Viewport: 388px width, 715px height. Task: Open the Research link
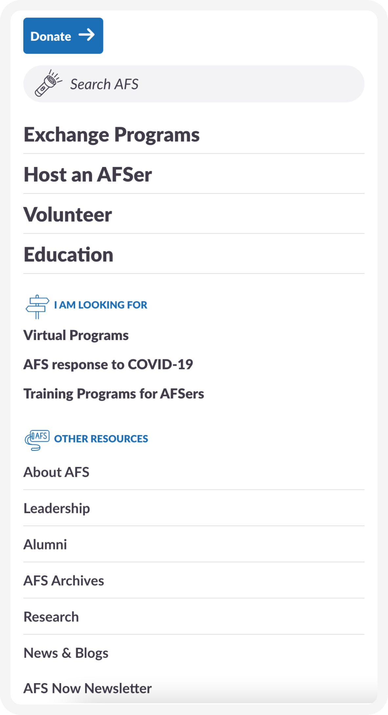pyautogui.click(x=194, y=617)
